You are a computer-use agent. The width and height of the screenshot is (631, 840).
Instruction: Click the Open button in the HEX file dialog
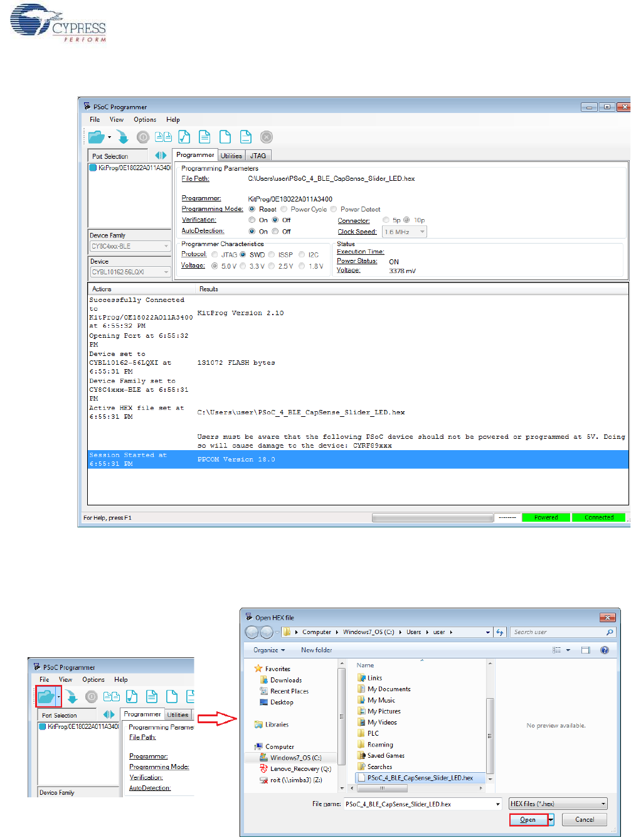[x=528, y=820]
